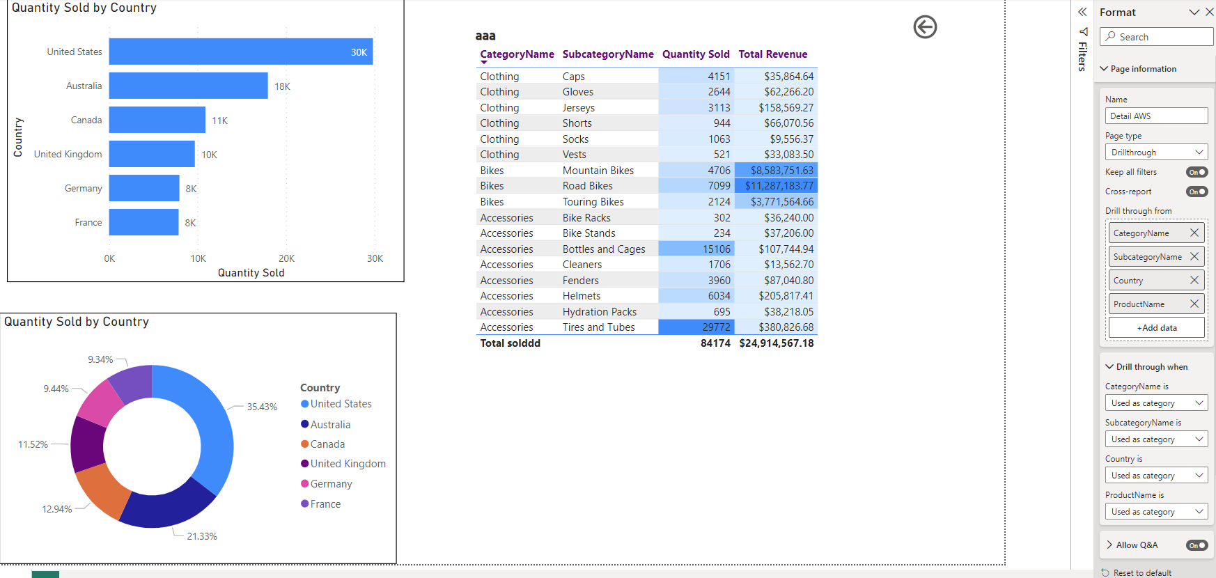
Task: Remove SubcategoryName from the drill through fields
Action: coord(1194,256)
